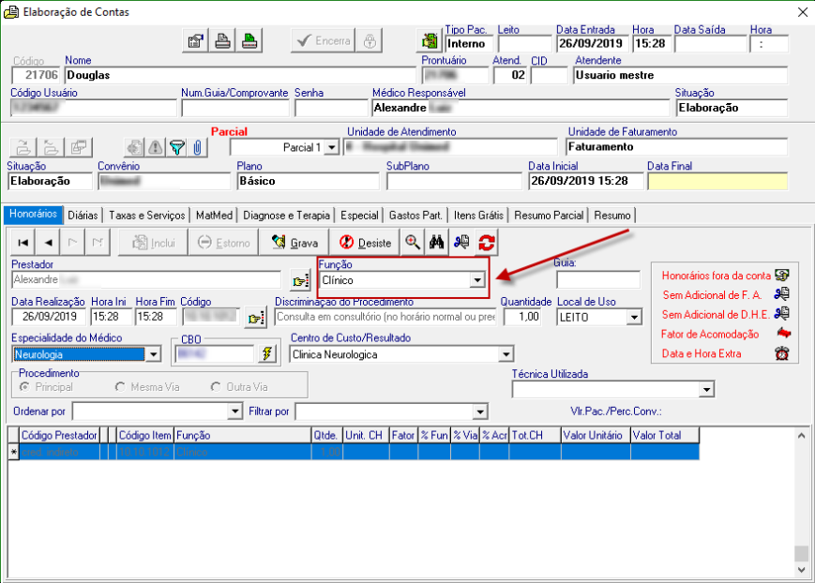Screen dimensions: 815x583
Task: Click second icon in the Parcial row toolbar
Action: pyautogui.click(x=51, y=147)
